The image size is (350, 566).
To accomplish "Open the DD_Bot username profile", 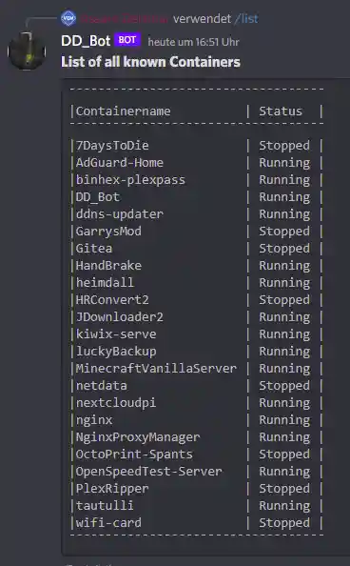I will tap(86, 41).
